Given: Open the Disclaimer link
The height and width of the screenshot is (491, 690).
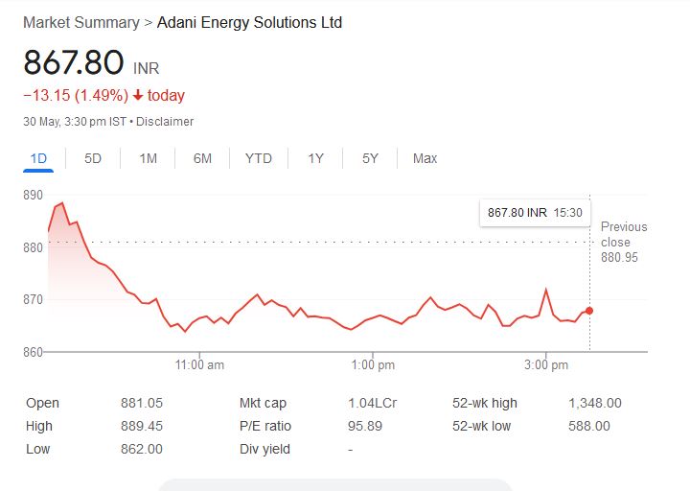Looking at the screenshot, I should (x=168, y=122).
